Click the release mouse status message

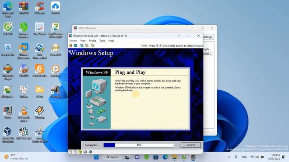[x=172, y=45]
